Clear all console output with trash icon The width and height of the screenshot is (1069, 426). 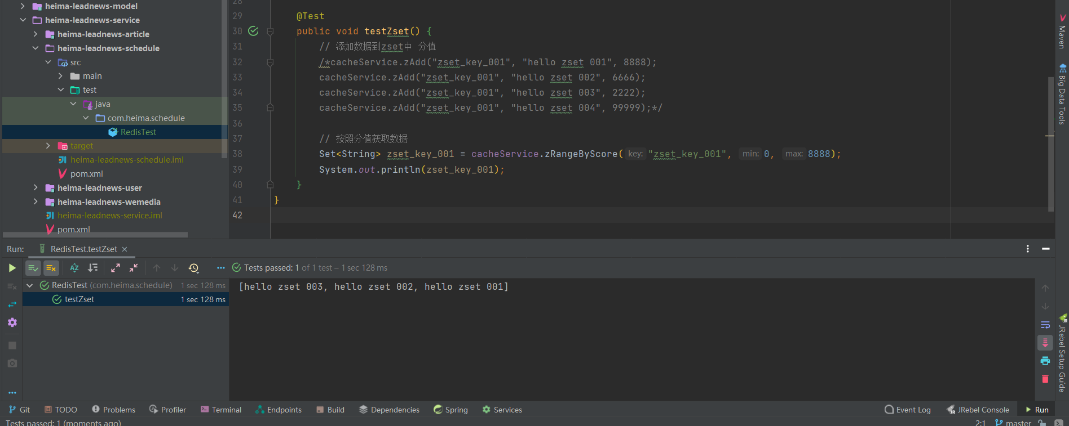click(1045, 379)
